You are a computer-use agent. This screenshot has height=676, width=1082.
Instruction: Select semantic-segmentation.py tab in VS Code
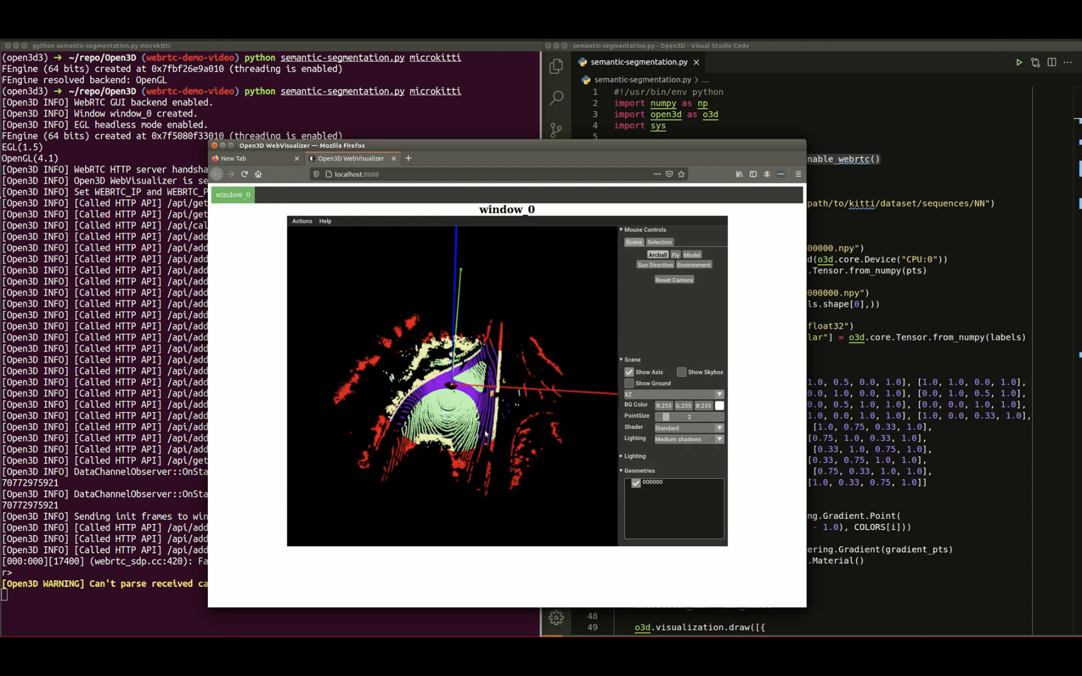point(639,62)
